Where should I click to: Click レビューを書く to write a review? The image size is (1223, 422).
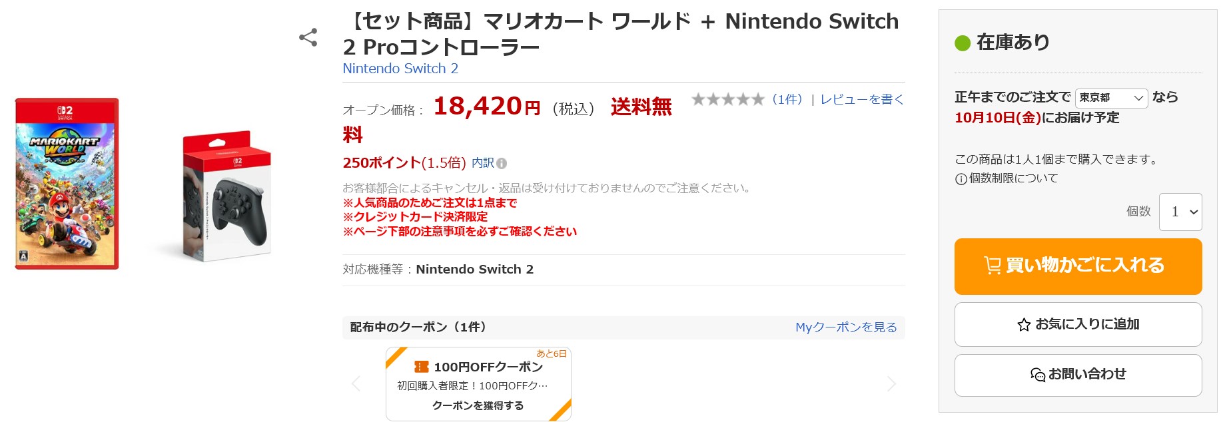coord(862,99)
